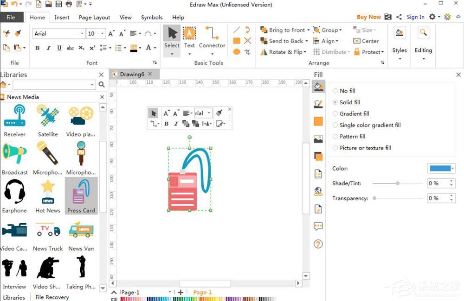464x301 pixels.
Task: Click the library search magnifier icon
Action: click(x=102, y=85)
